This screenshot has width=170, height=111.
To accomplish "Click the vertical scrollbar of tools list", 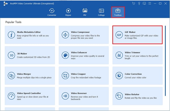I will (165, 61).
